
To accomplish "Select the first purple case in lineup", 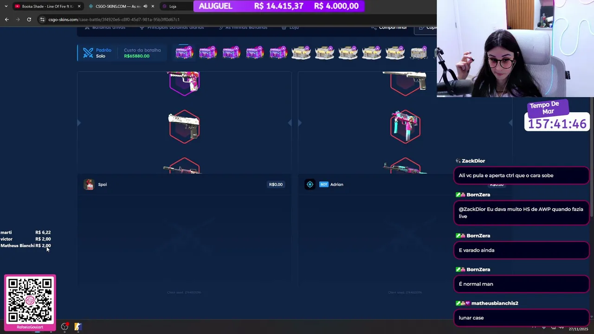I will 184,52.
